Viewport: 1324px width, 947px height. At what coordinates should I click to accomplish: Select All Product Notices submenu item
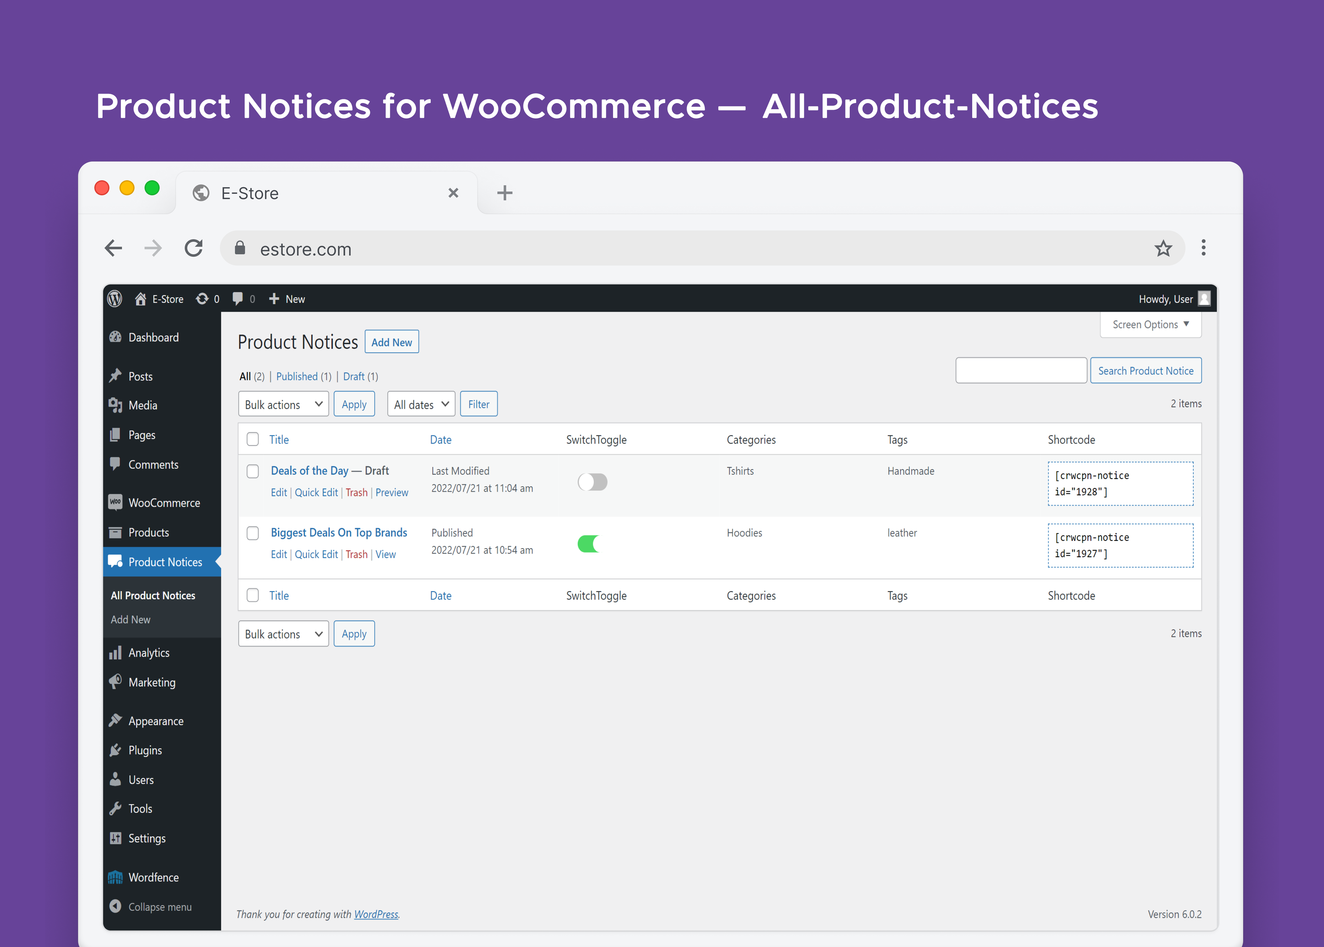coord(153,595)
